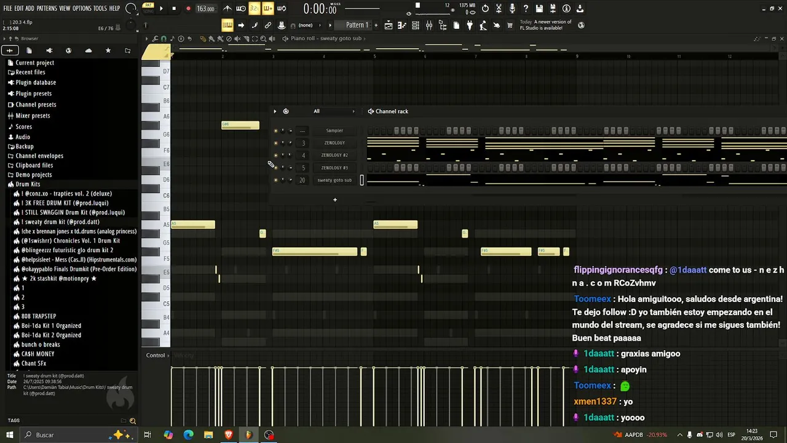Start playback with the Play button
Screen dimensions: 787x443
point(161,9)
